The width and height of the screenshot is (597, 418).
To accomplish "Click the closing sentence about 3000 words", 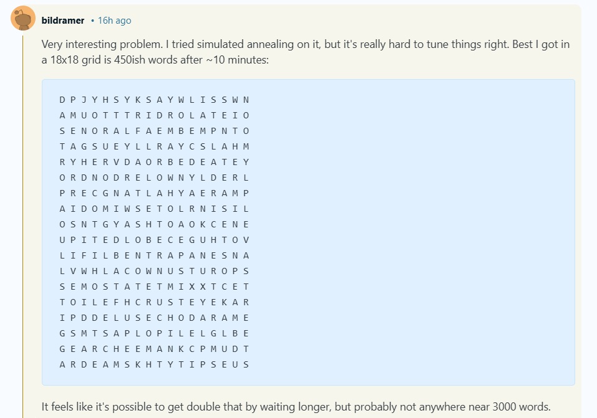I will click(296, 407).
